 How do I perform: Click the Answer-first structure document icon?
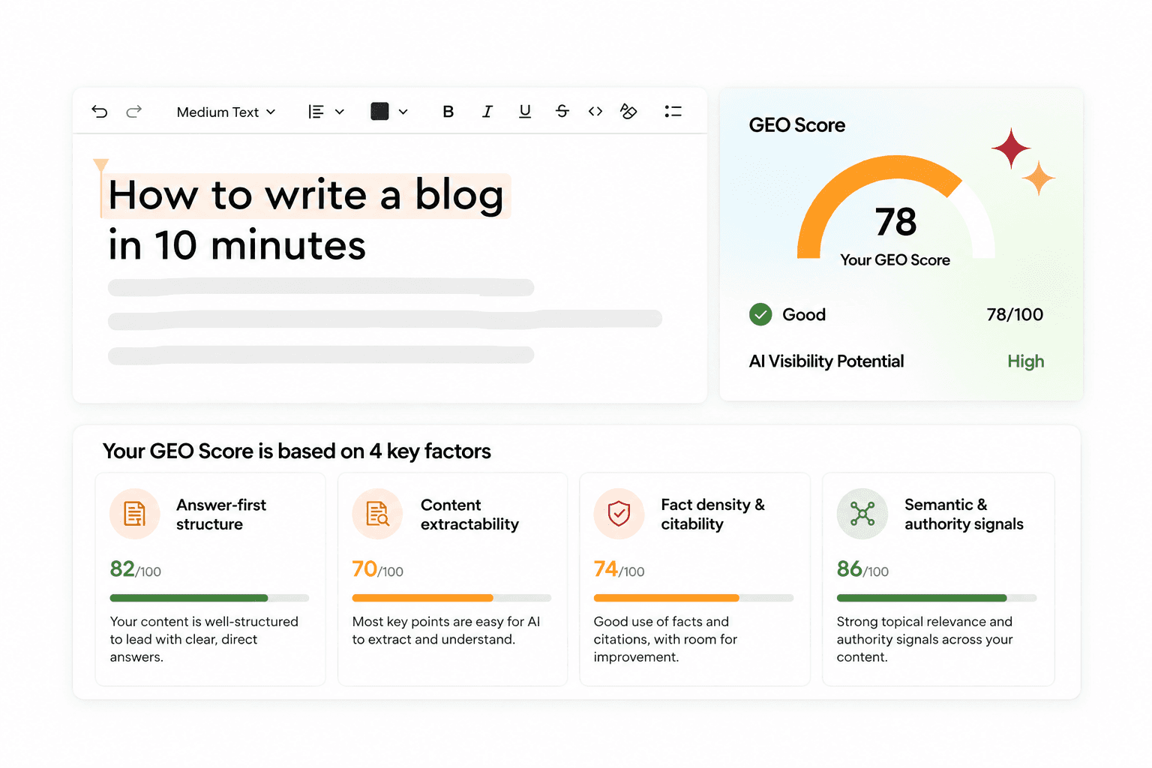[134, 514]
